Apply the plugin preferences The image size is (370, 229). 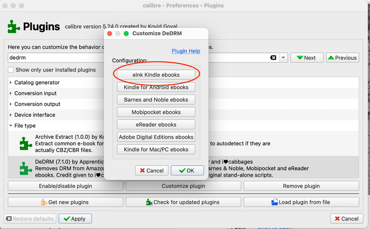[x=75, y=219]
